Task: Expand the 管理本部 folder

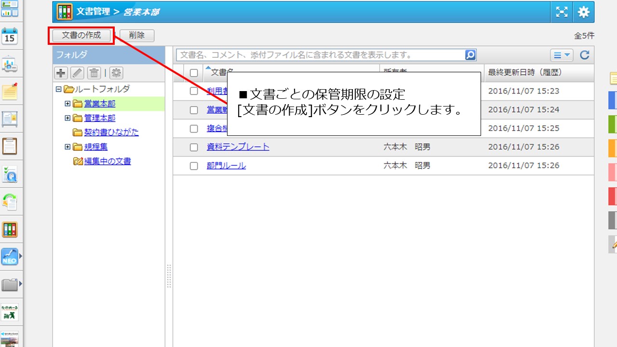Action: 67,118
